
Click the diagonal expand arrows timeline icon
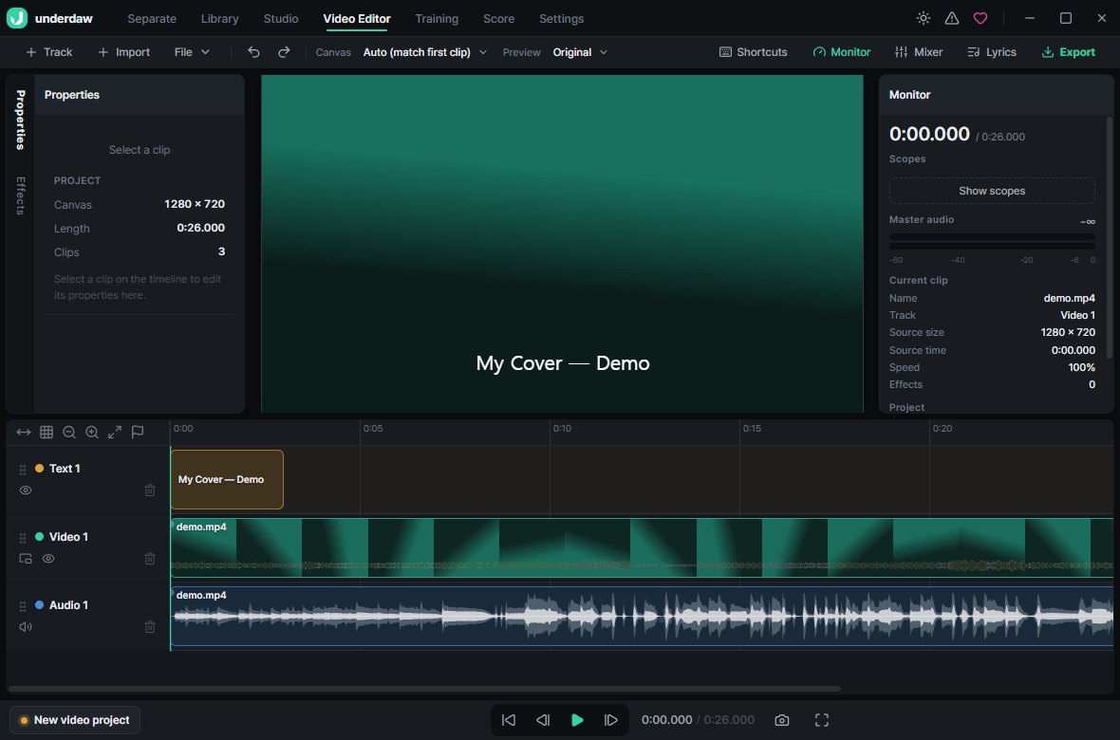coord(115,433)
